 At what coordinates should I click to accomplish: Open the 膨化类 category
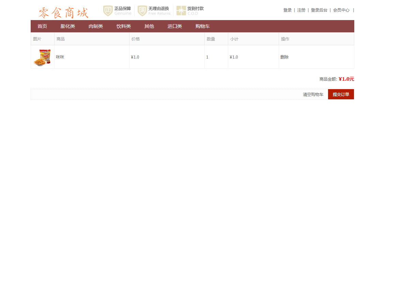68,26
